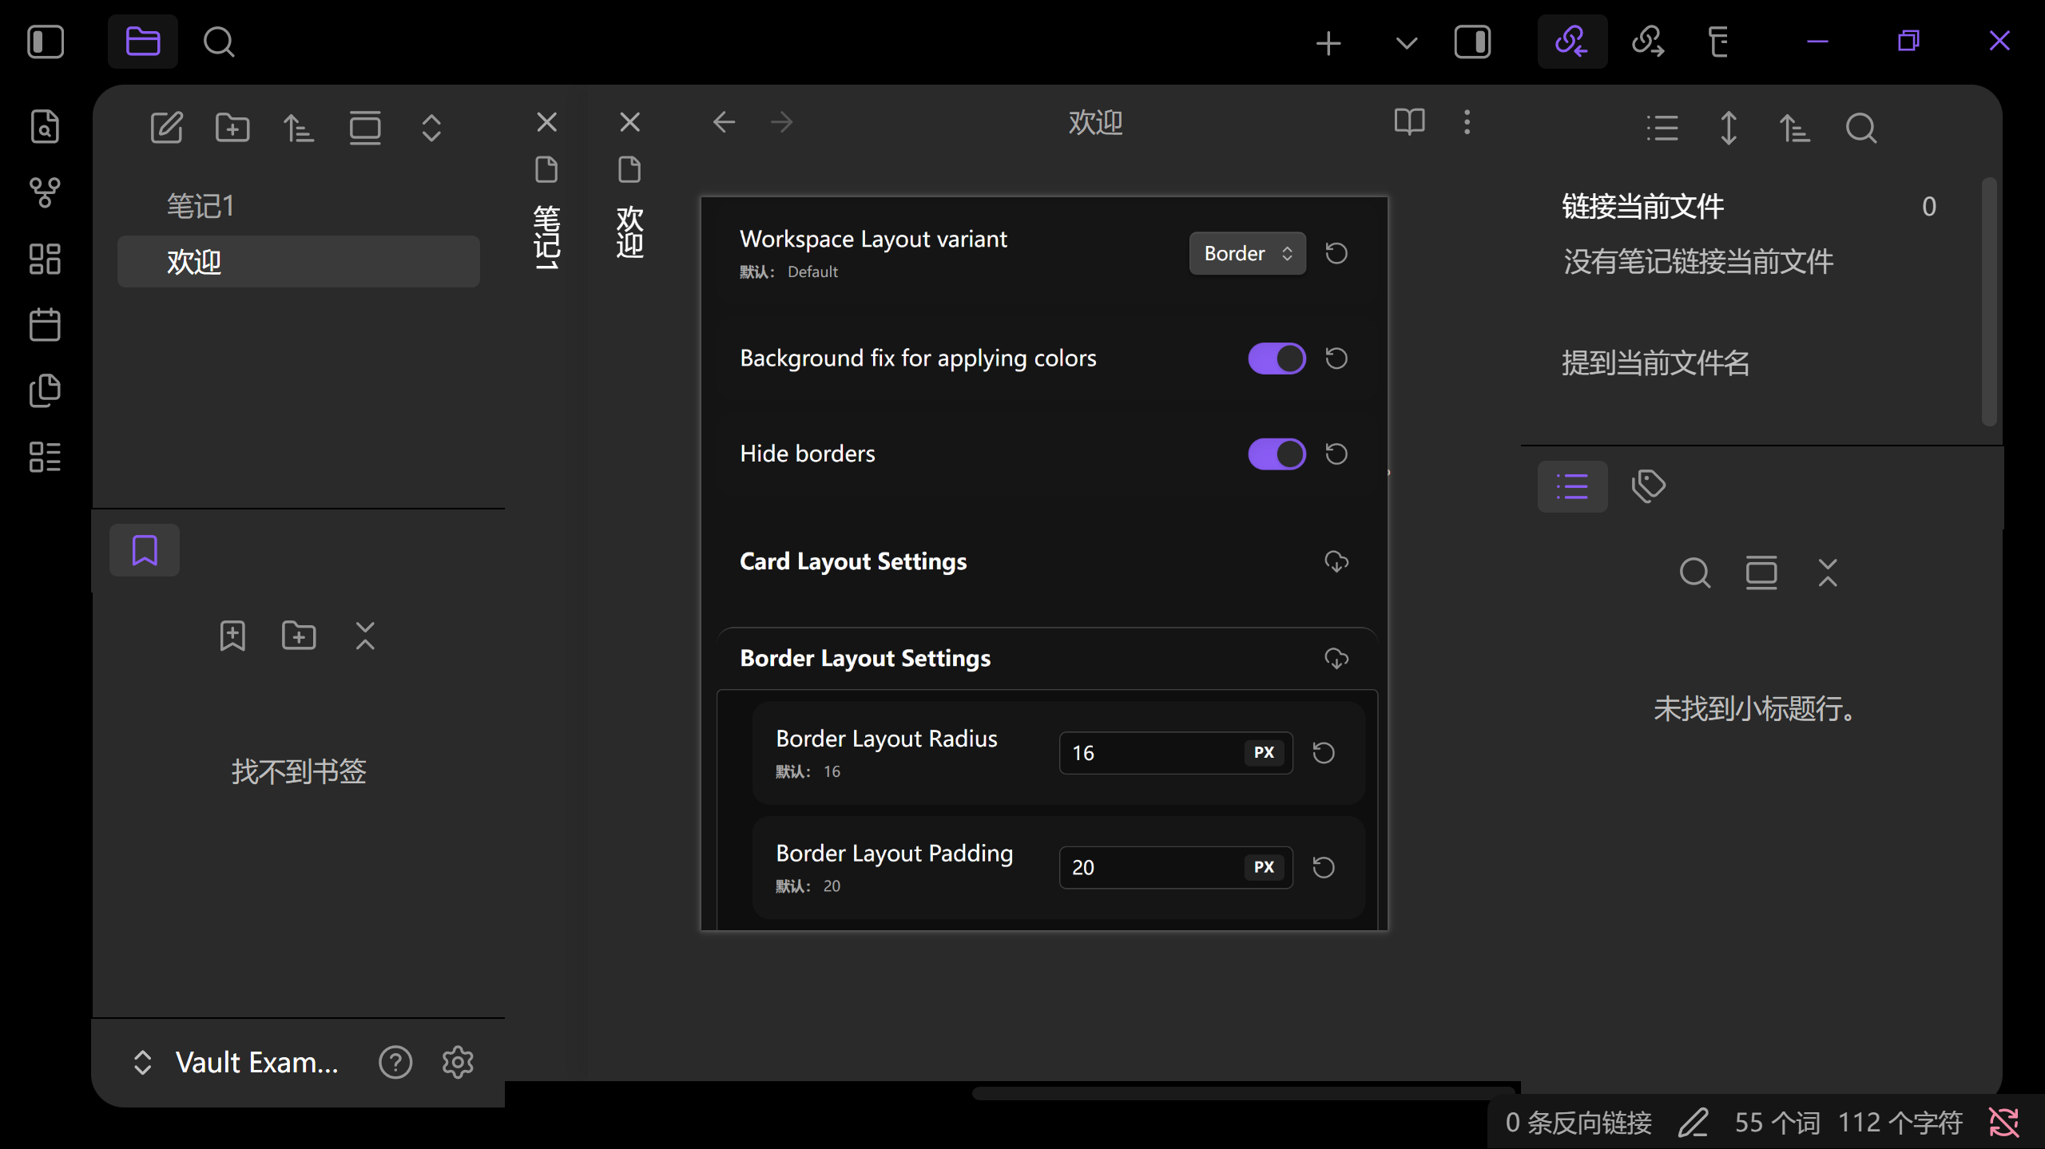The height and width of the screenshot is (1149, 2045).
Task: Open outgoing links panel icon
Action: [1648, 41]
